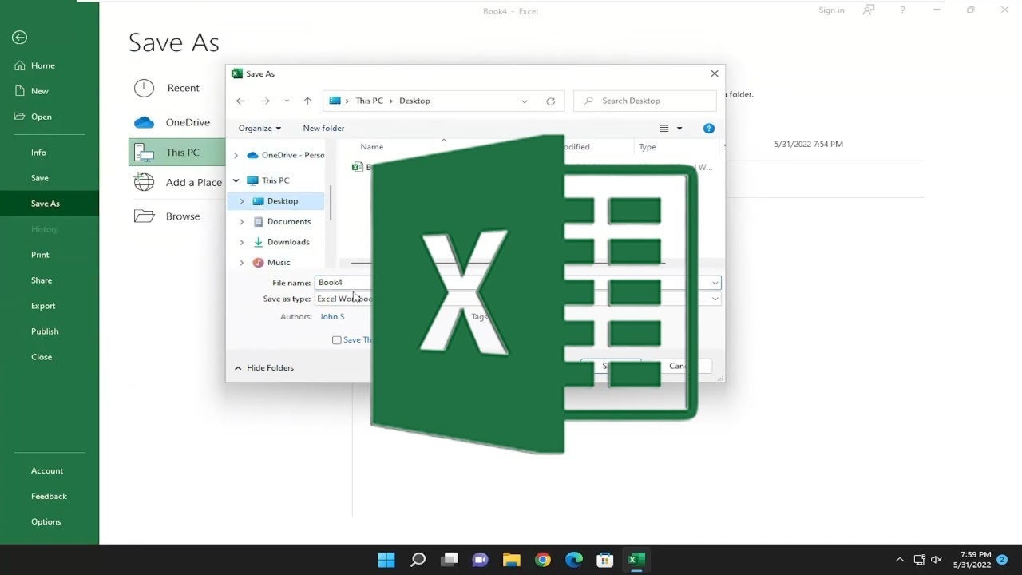Open the Print menu item

[40, 255]
